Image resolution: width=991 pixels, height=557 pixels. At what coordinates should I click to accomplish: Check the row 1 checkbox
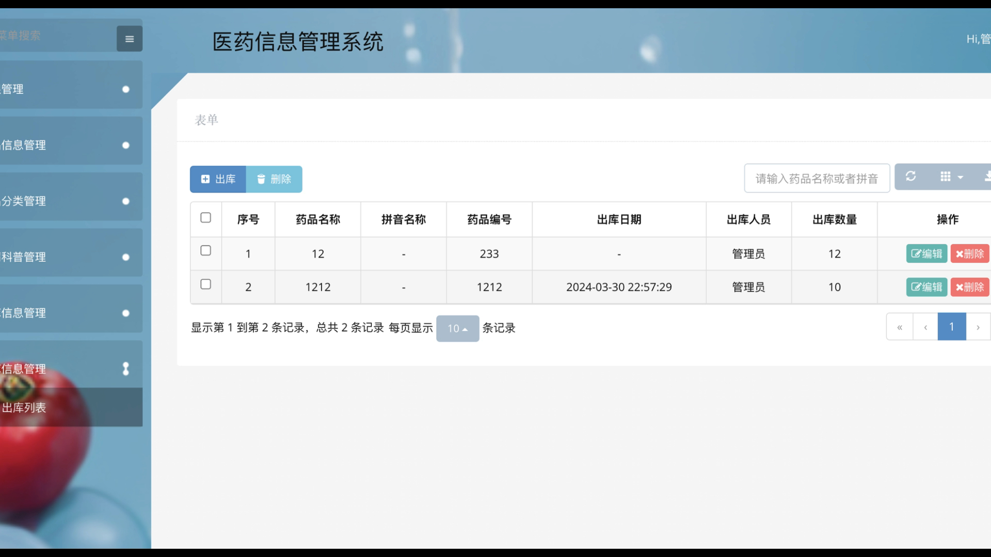(205, 251)
